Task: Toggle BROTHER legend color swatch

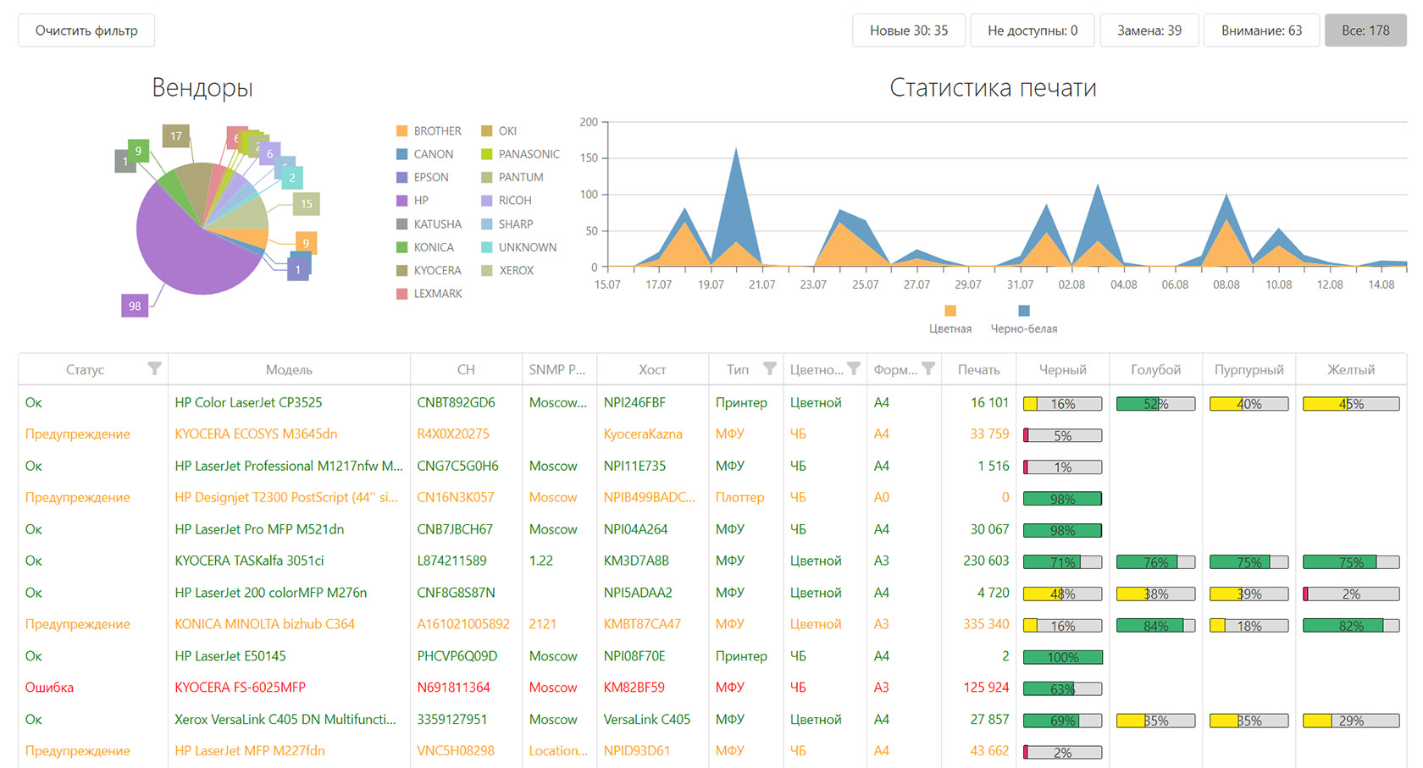Action: pyautogui.click(x=402, y=131)
